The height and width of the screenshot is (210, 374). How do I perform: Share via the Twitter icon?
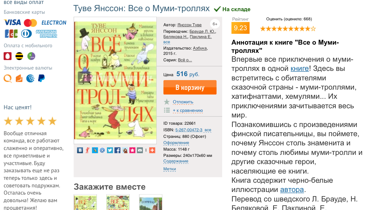[110, 150]
